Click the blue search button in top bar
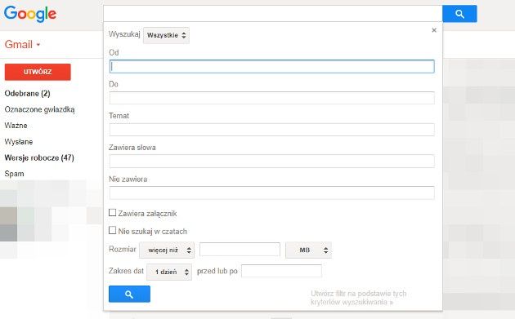The image size is (515, 319). [459, 14]
